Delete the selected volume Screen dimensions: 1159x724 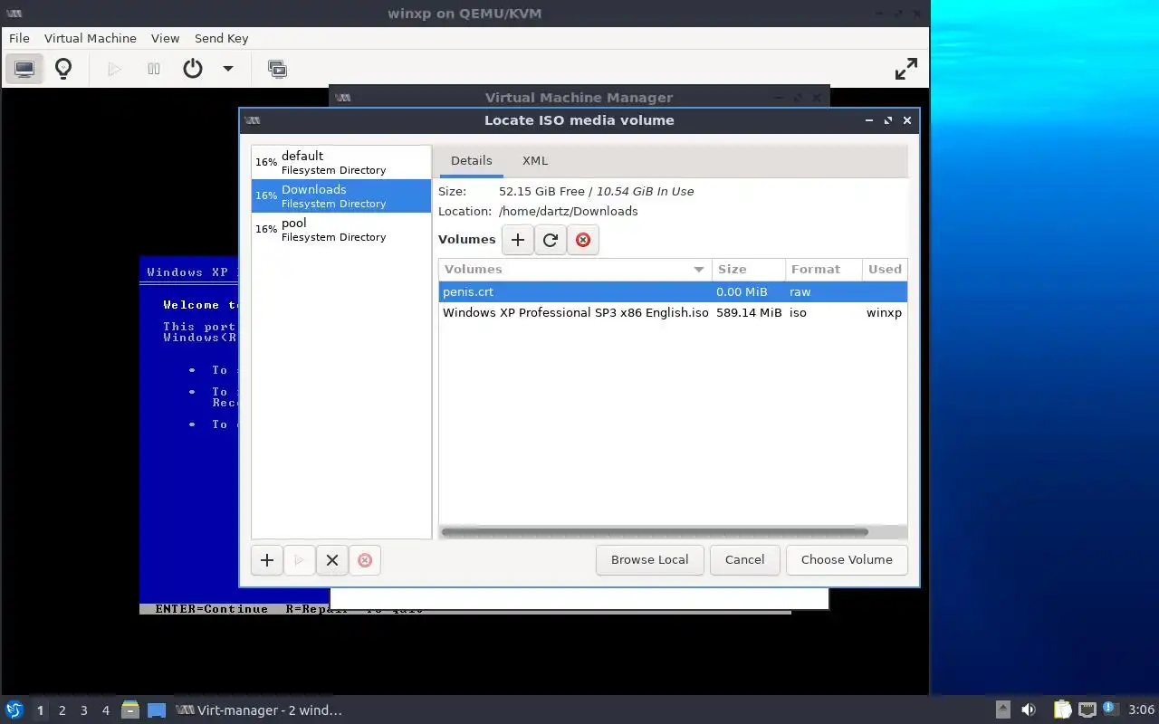583,240
